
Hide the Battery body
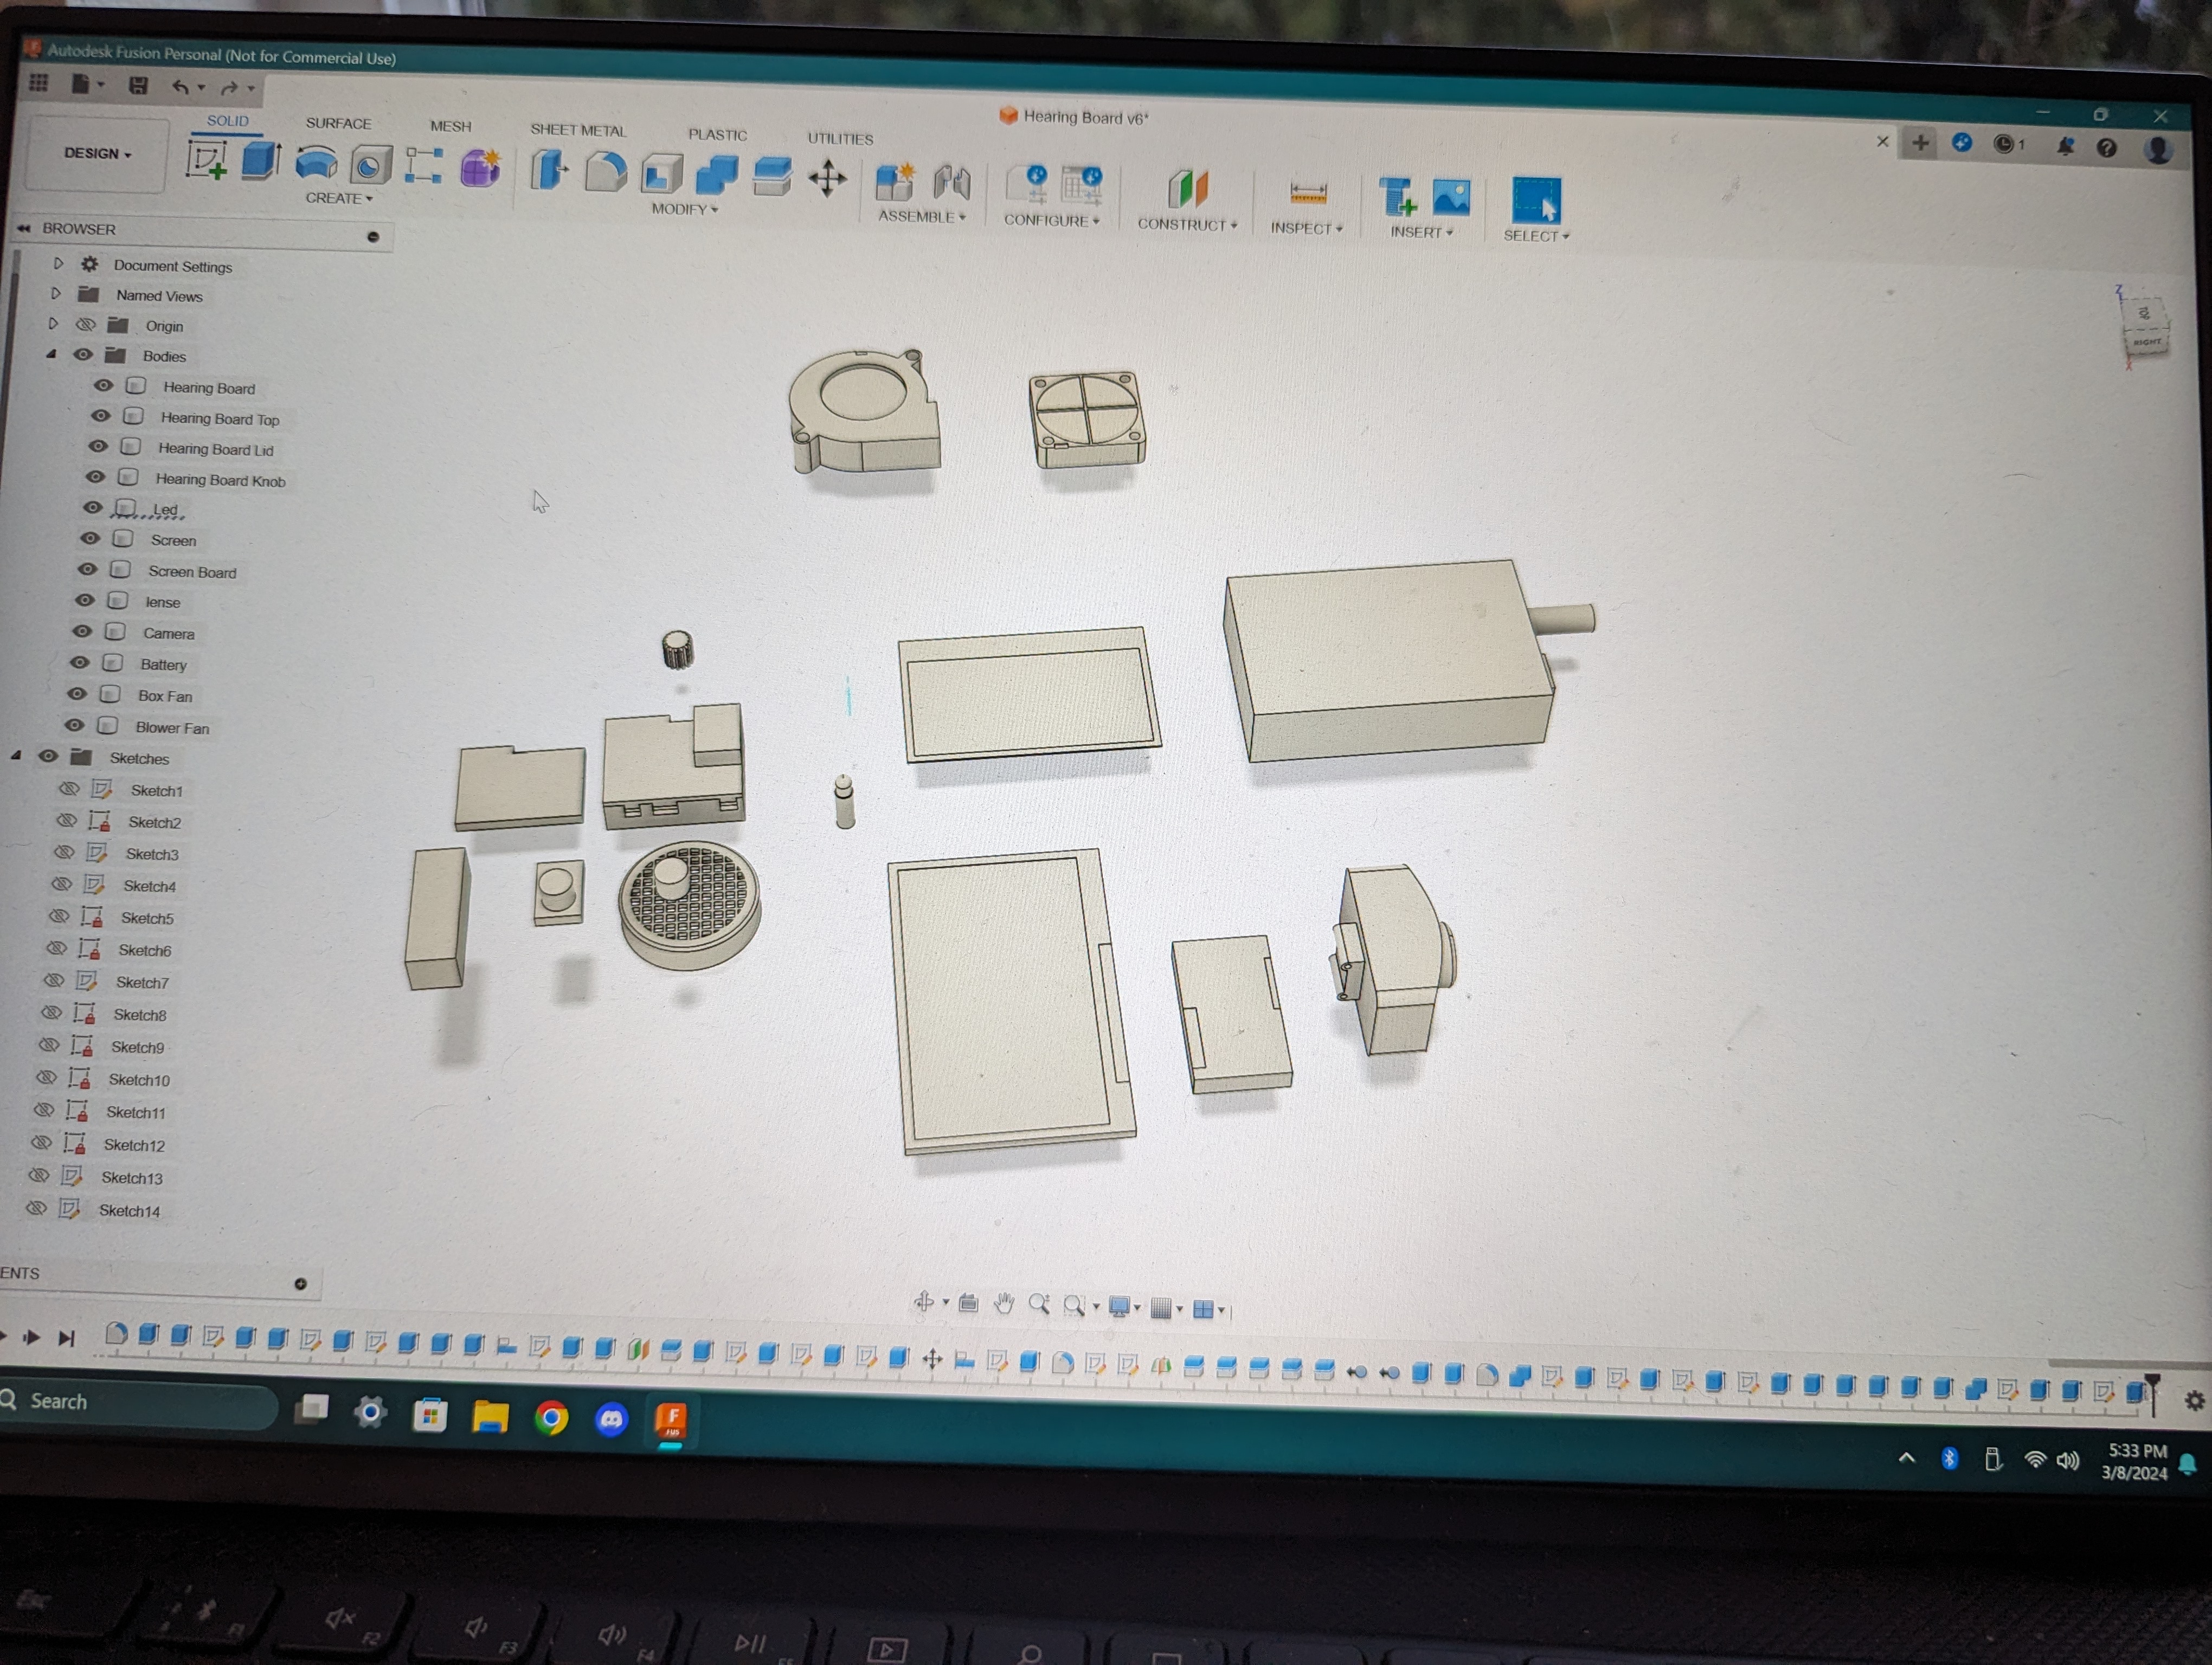coord(80,663)
